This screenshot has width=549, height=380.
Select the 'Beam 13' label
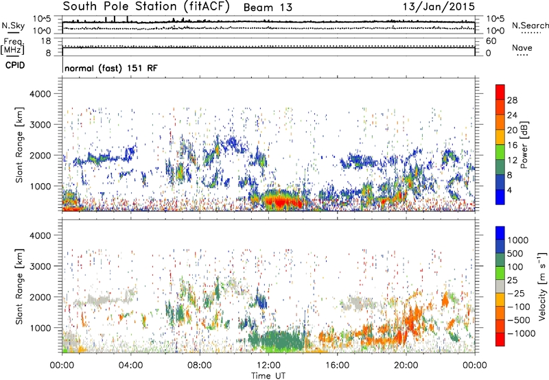click(268, 8)
